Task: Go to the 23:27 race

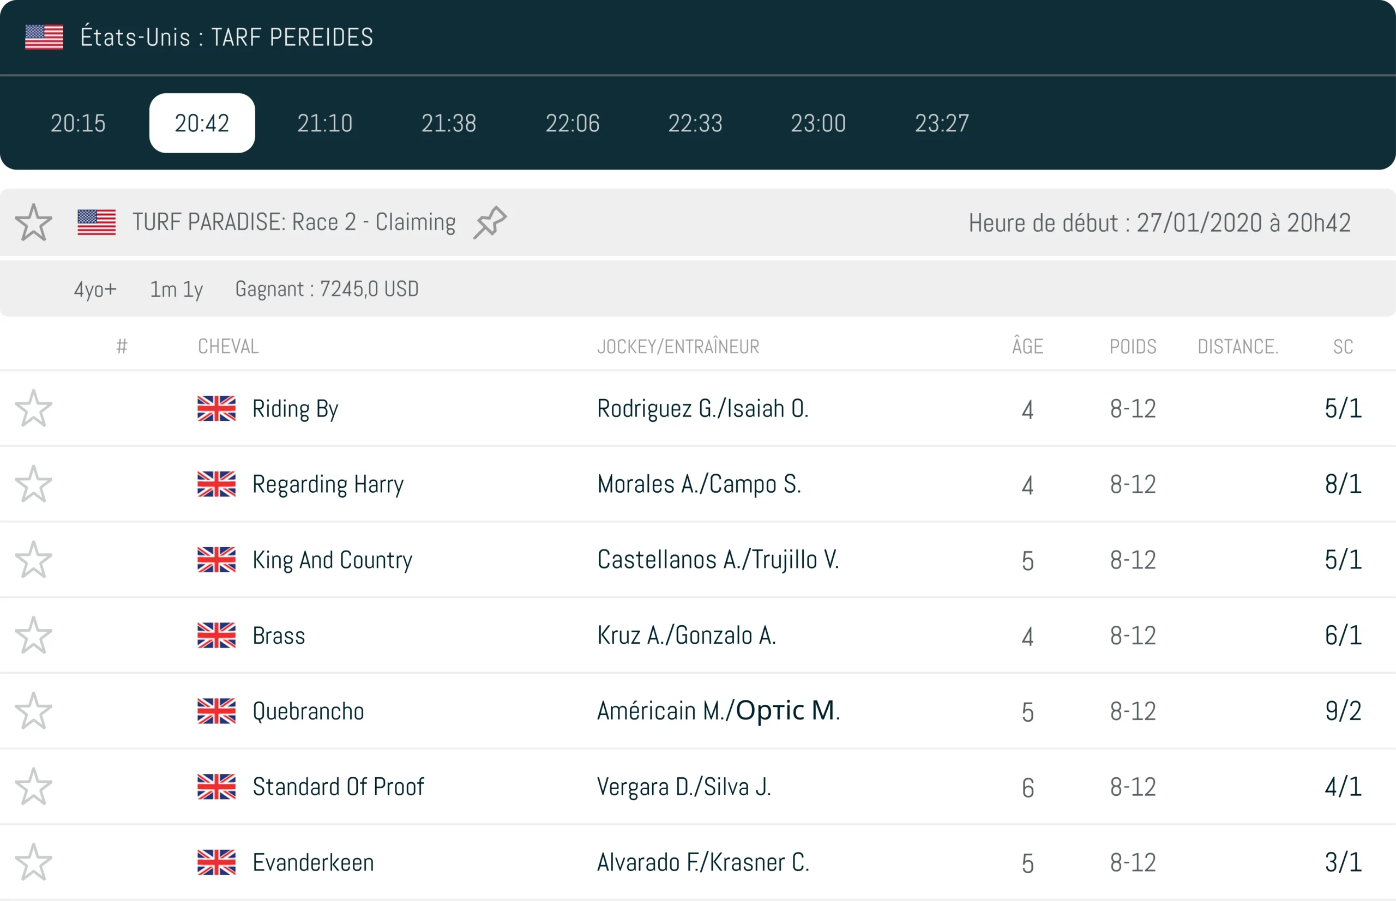Action: 942,123
